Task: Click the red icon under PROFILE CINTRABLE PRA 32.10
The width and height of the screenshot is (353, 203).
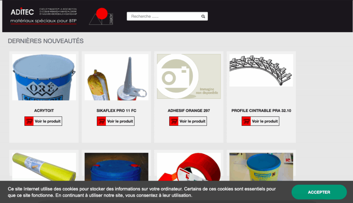Action: tap(246, 121)
